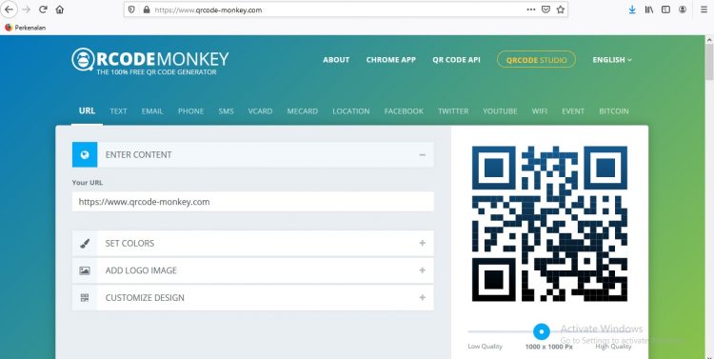Open the About page link

click(x=336, y=60)
